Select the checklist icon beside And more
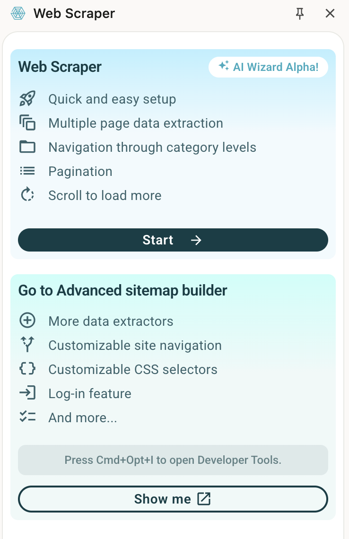This screenshot has height=539, width=349. click(28, 417)
